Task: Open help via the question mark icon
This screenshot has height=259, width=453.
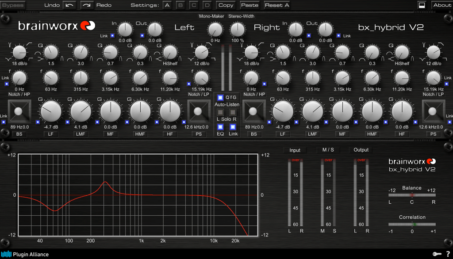Action: coord(447,254)
